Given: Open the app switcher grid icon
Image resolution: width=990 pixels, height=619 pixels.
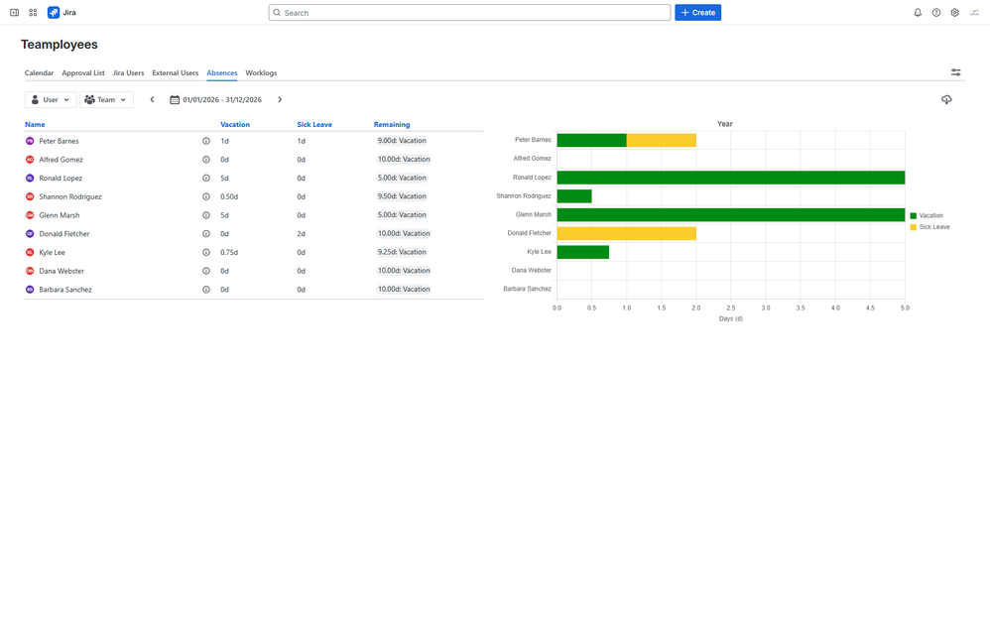Looking at the screenshot, I should point(33,13).
